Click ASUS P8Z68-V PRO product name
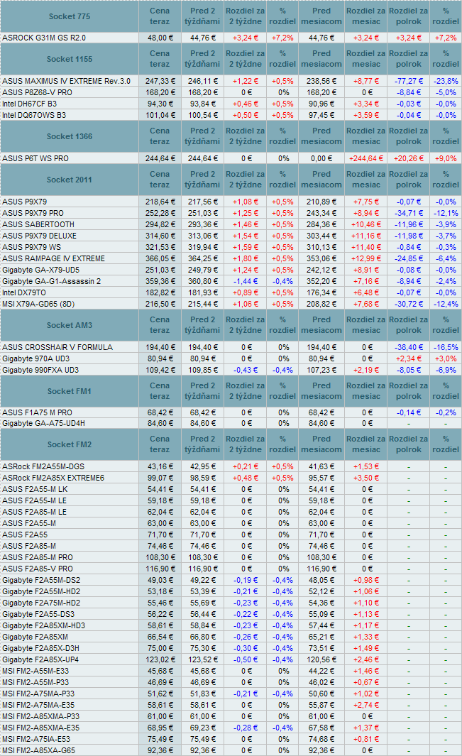The image size is (462, 756). point(37,92)
